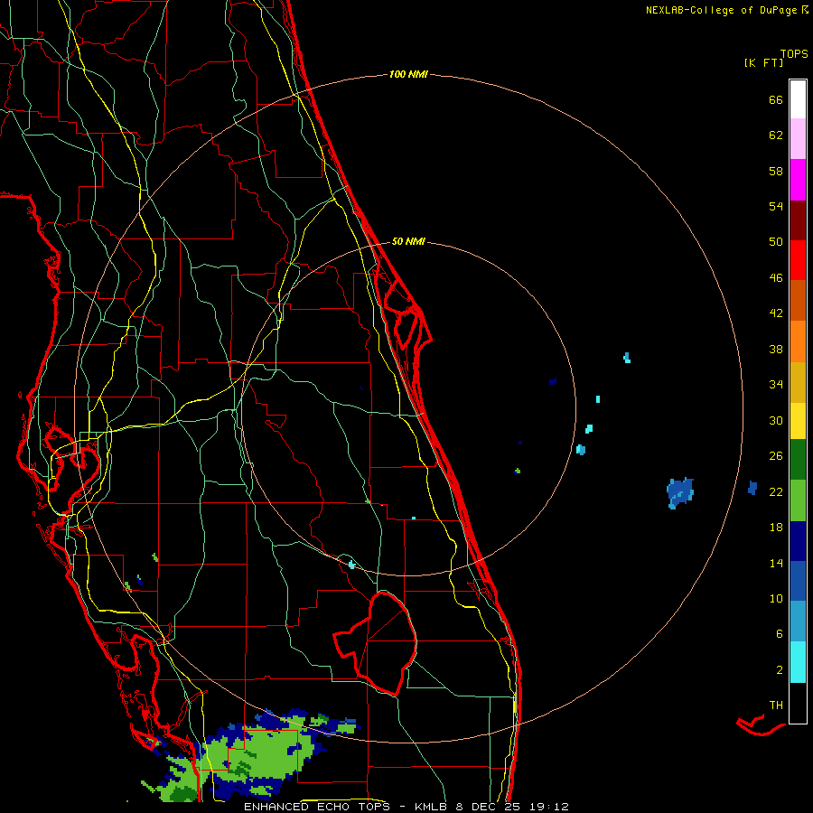Click the black TH threshold swatch
Screen dimensions: 813x813
tap(798, 703)
